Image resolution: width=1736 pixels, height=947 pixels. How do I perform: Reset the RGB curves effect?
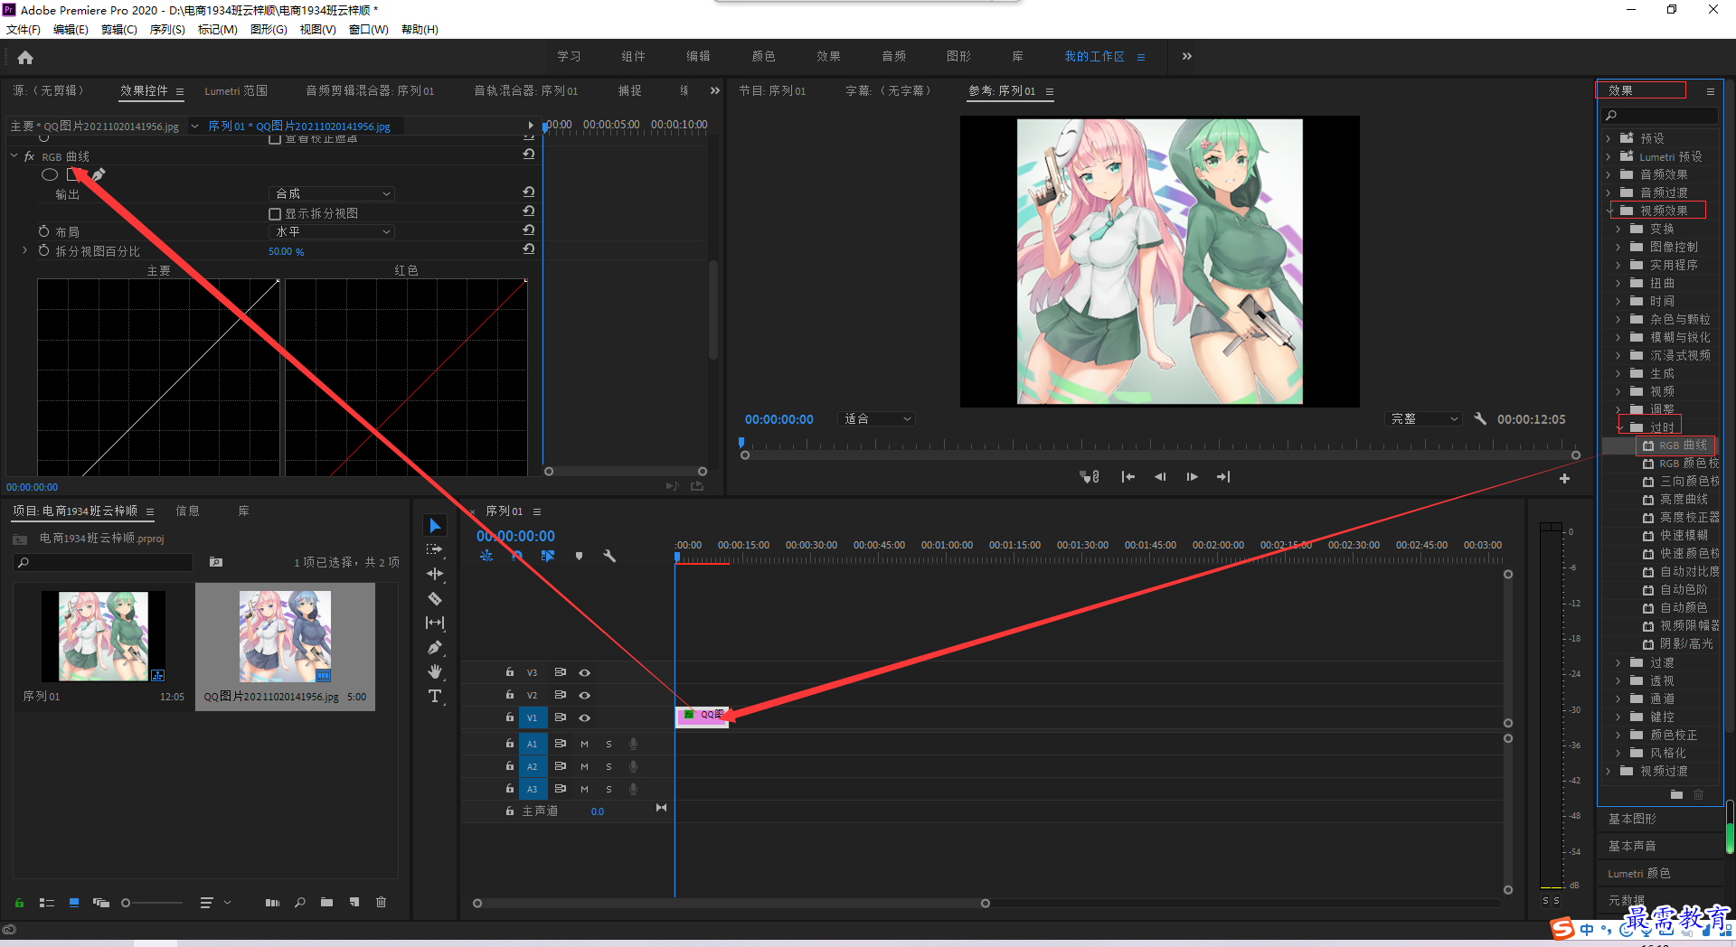[x=529, y=155]
